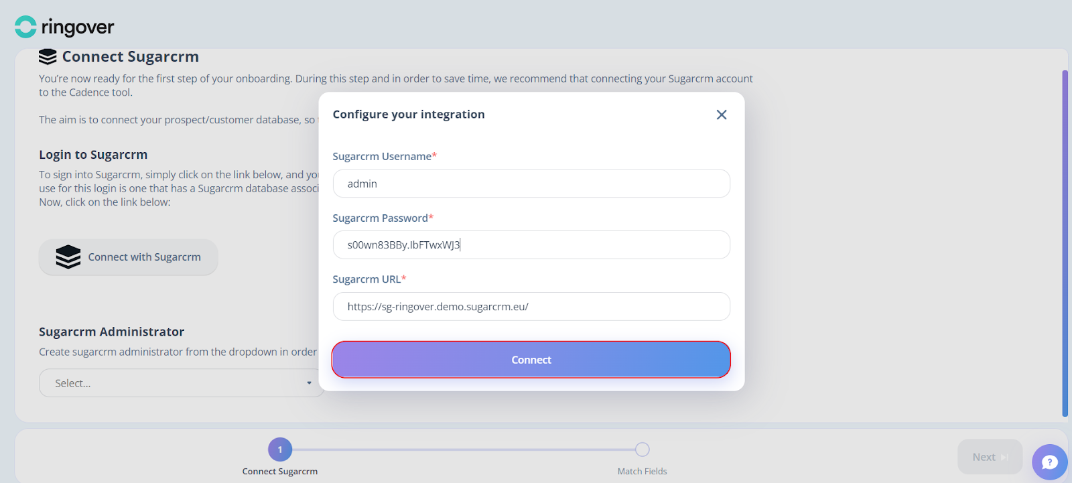Screen dimensions: 1072x483
Task: Select the Match Fields step circle
Action: (x=642, y=450)
